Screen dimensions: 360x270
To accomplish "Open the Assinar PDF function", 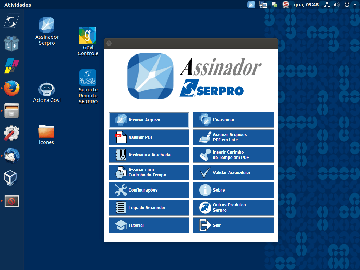I will (149, 137).
